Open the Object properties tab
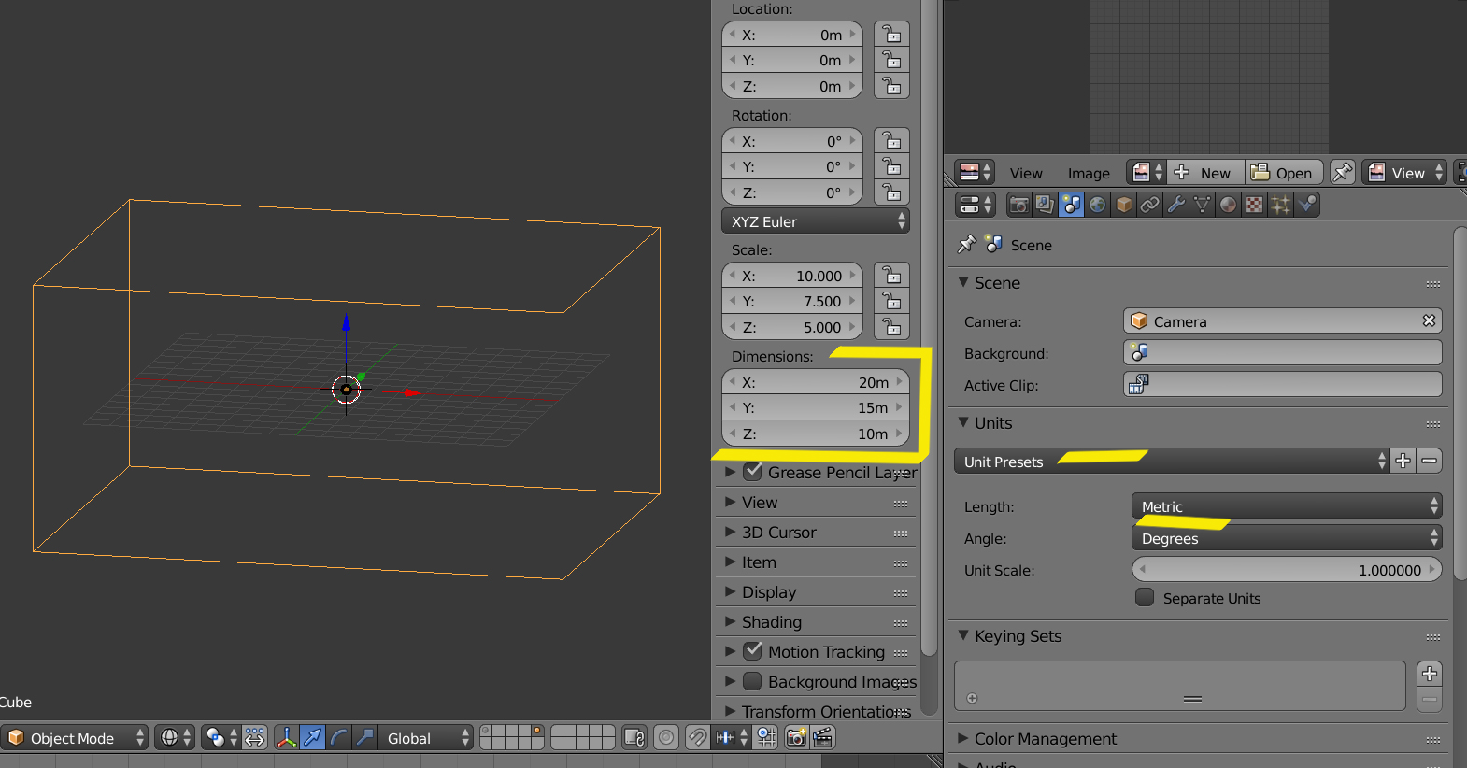Image resolution: width=1467 pixels, height=768 pixels. click(x=1123, y=205)
